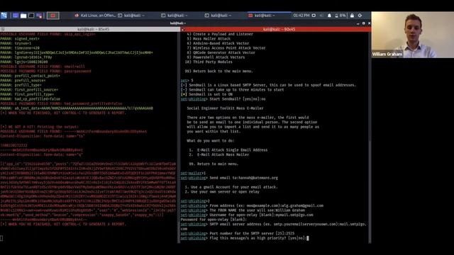Click '7) Wireless Access Point Attack Vector'
Screen dimensions: 454x255
tap(226, 47)
